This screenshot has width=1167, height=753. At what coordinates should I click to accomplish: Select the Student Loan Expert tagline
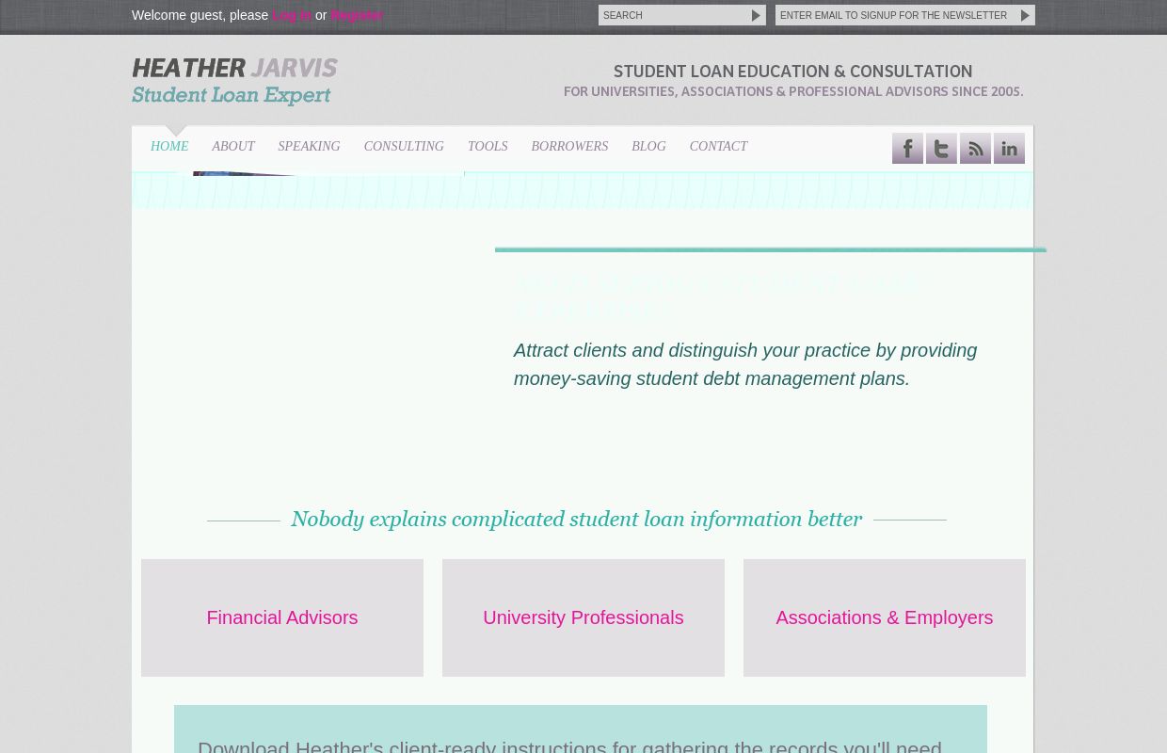pos(232,95)
